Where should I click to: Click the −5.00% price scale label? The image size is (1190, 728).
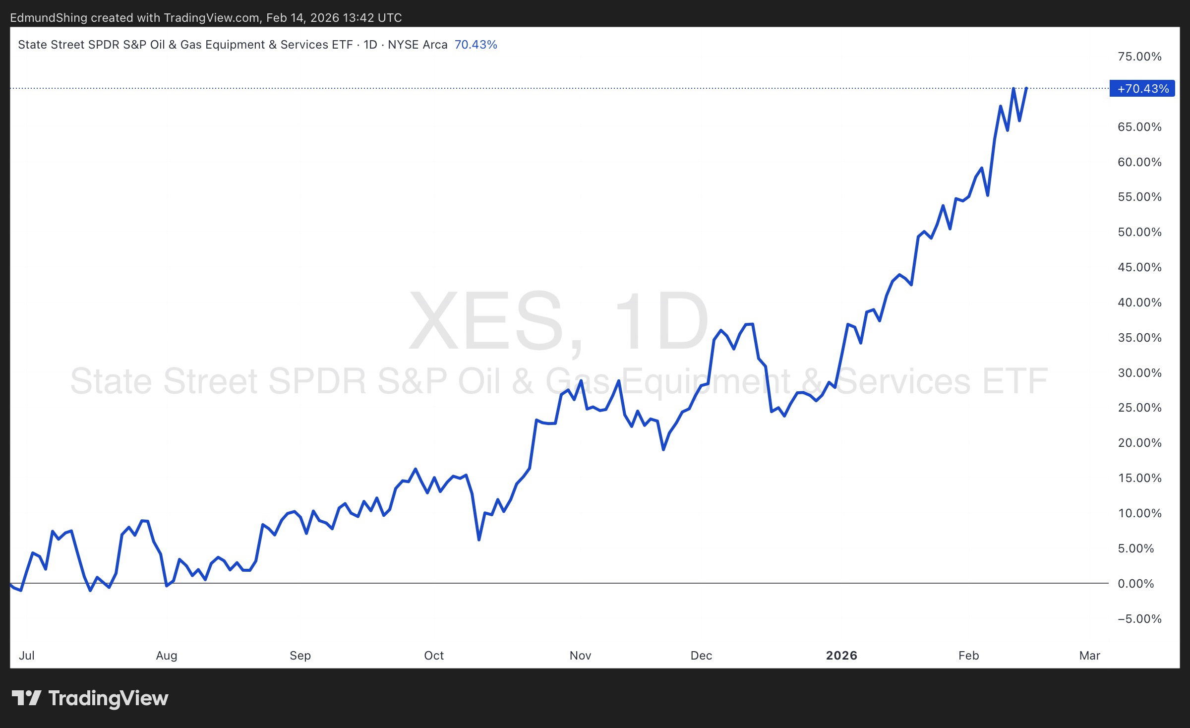(x=1139, y=619)
